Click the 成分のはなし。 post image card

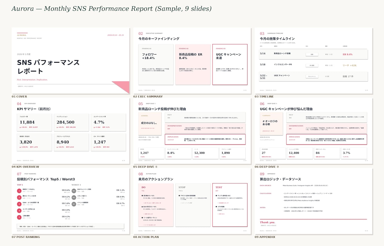click(150, 124)
